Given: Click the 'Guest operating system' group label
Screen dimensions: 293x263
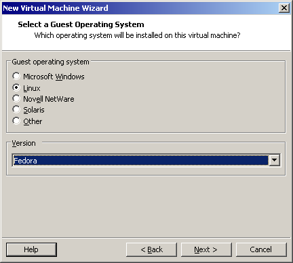Looking at the screenshot, I should click(50, 62).
